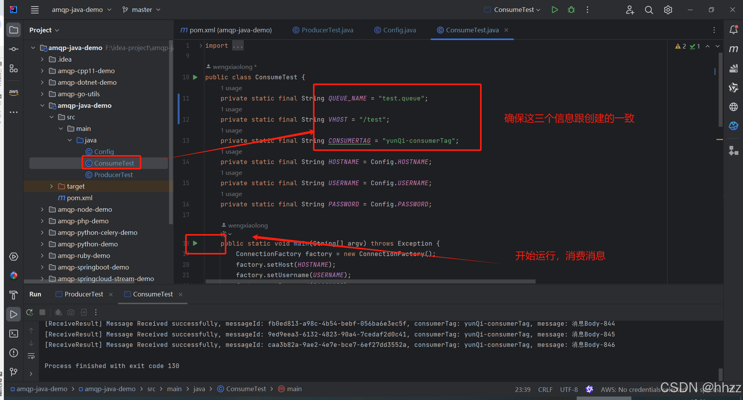The image size is (743, 400).
Task: Select the ConsumeTest run tab
Action: 149,294
